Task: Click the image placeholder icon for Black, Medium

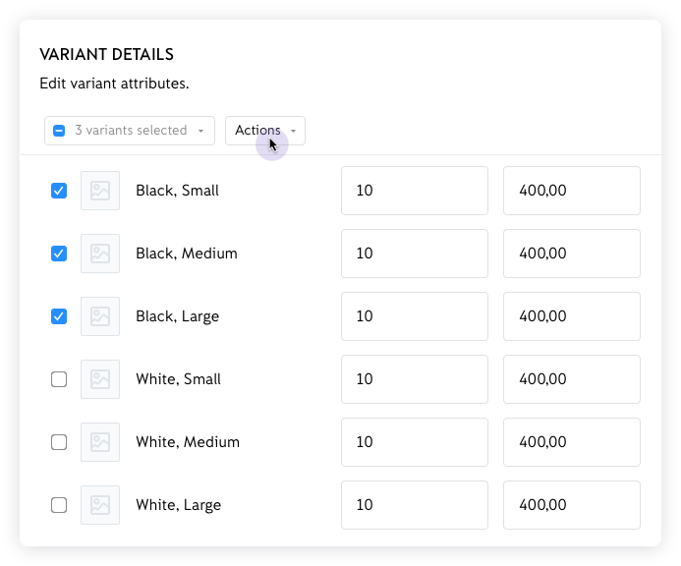Action: (x=100, y=254)
